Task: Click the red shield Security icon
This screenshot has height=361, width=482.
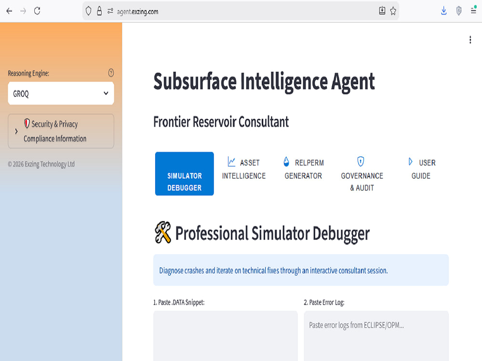Action: (x=27, y=123)
